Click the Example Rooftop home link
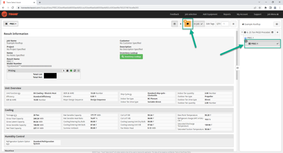The width and height of the screenshot is (283, 153). pos(251,24)
